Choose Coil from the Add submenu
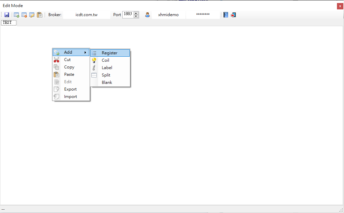 click(105, 60)
